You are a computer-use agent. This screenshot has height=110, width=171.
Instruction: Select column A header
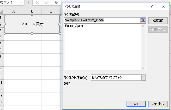pyautogui.click(x=13, y=11)
